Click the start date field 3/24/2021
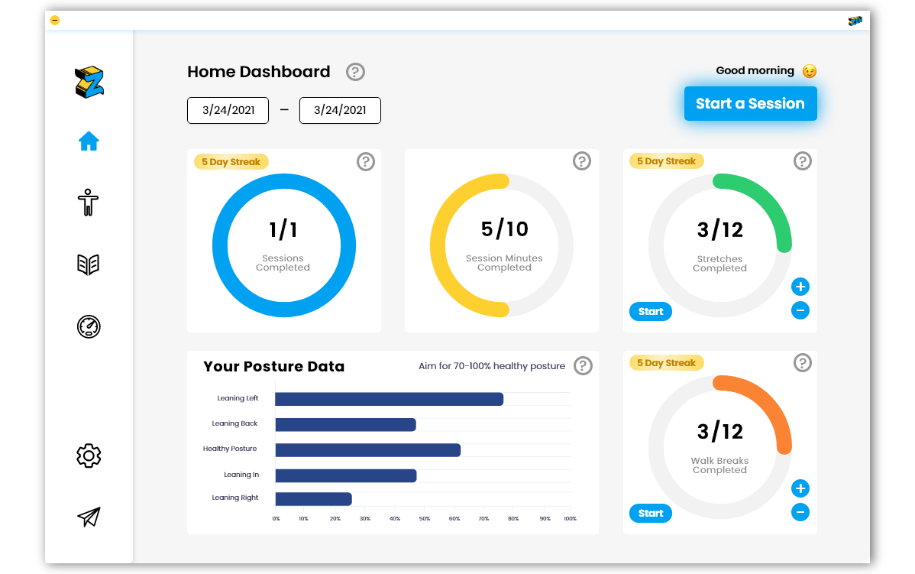 tap(228, 110)
